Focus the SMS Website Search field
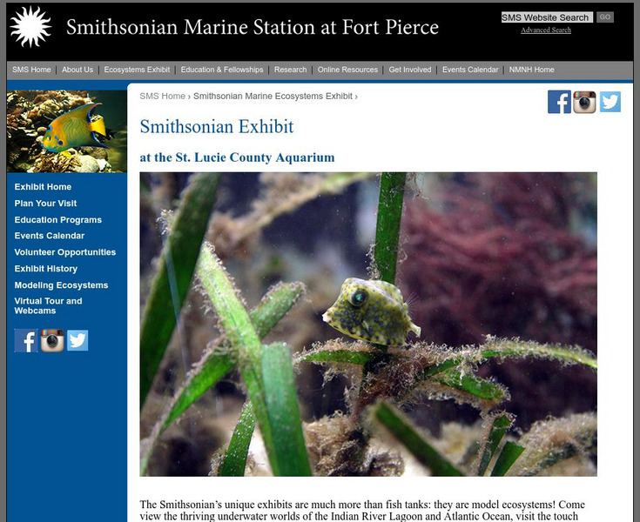Image resolution: width=640 pixels, height=522 pixels. pyautogui.click(x=547, y=17)
